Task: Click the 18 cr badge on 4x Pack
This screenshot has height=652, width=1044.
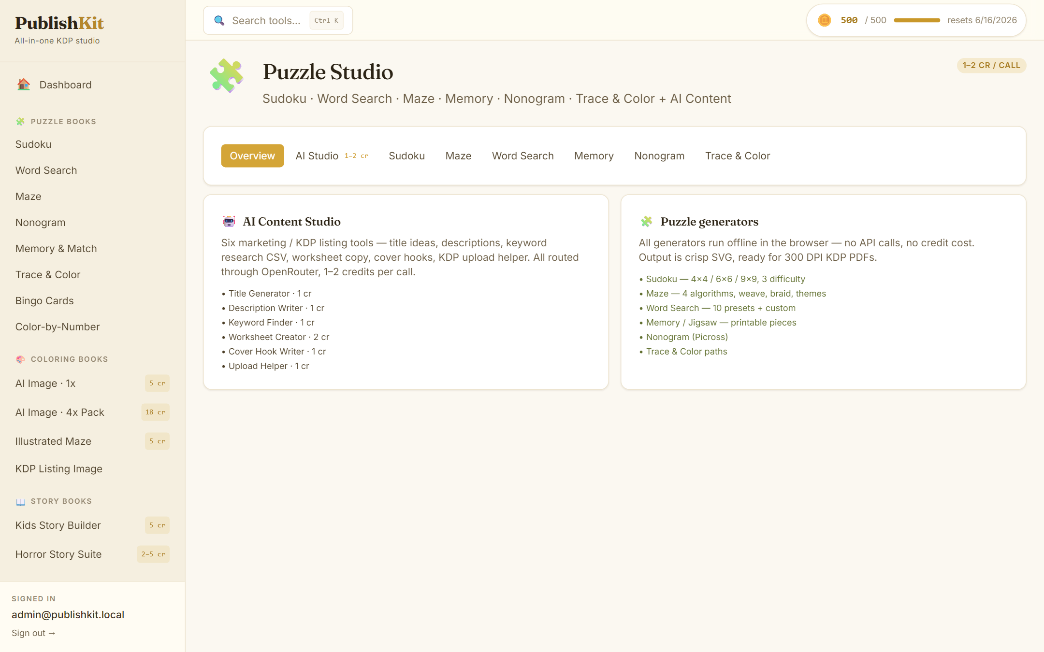Action: pos(155,412)
